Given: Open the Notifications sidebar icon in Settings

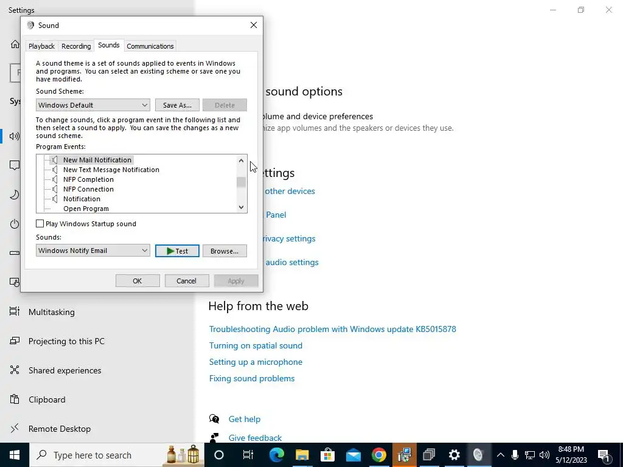Looking at the screenshot, I should pos(15,165).
